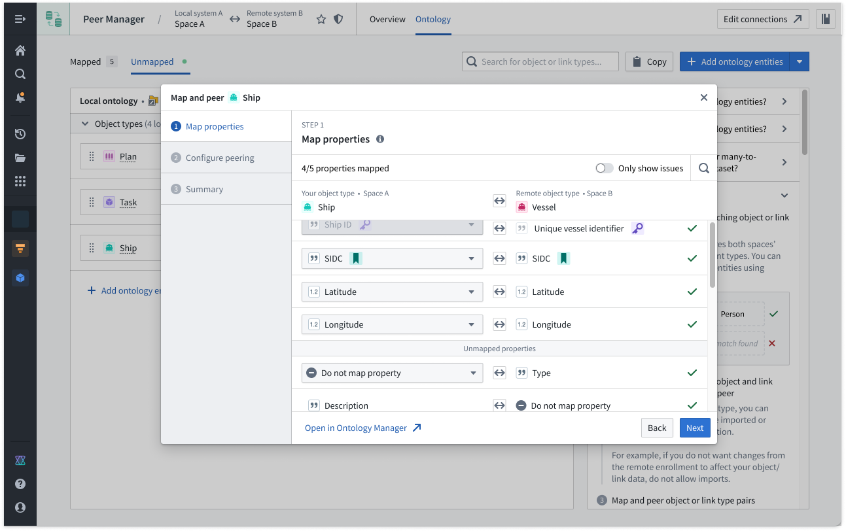Viewport: 846px width, 531px height.
Task: Click the shield icon next to the star
Action: click(x=338, y=19)
